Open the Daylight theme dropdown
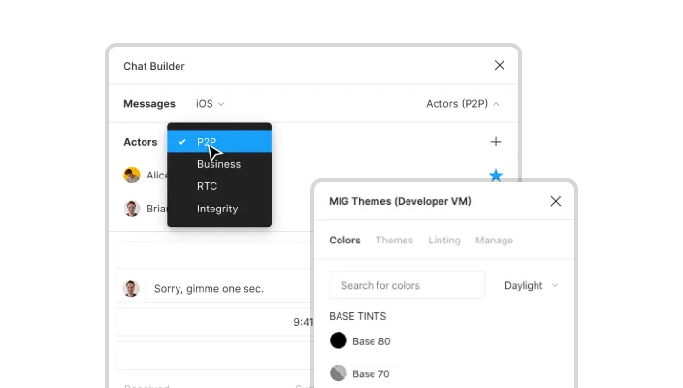The height and width of the screenshot is (388, 683). click(531, 286)
